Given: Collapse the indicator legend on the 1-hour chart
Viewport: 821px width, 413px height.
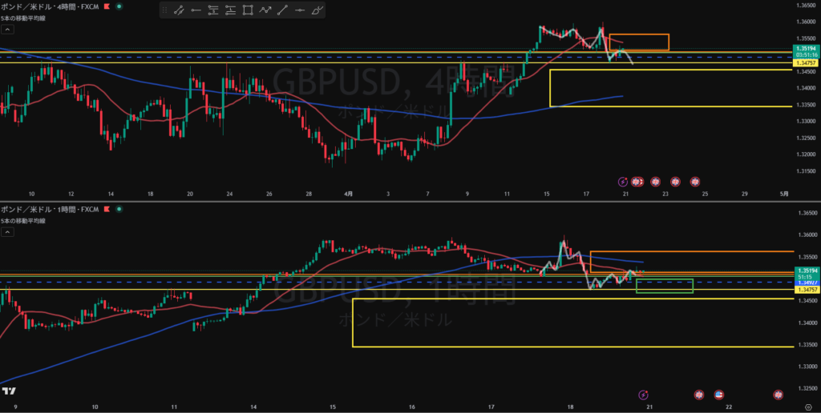Looking at the screenshot, I should click(x=7, y=232).
